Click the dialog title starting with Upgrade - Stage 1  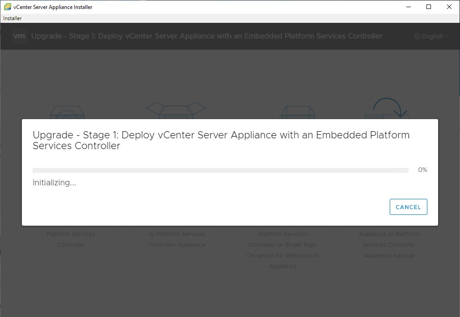pos(221,140)
